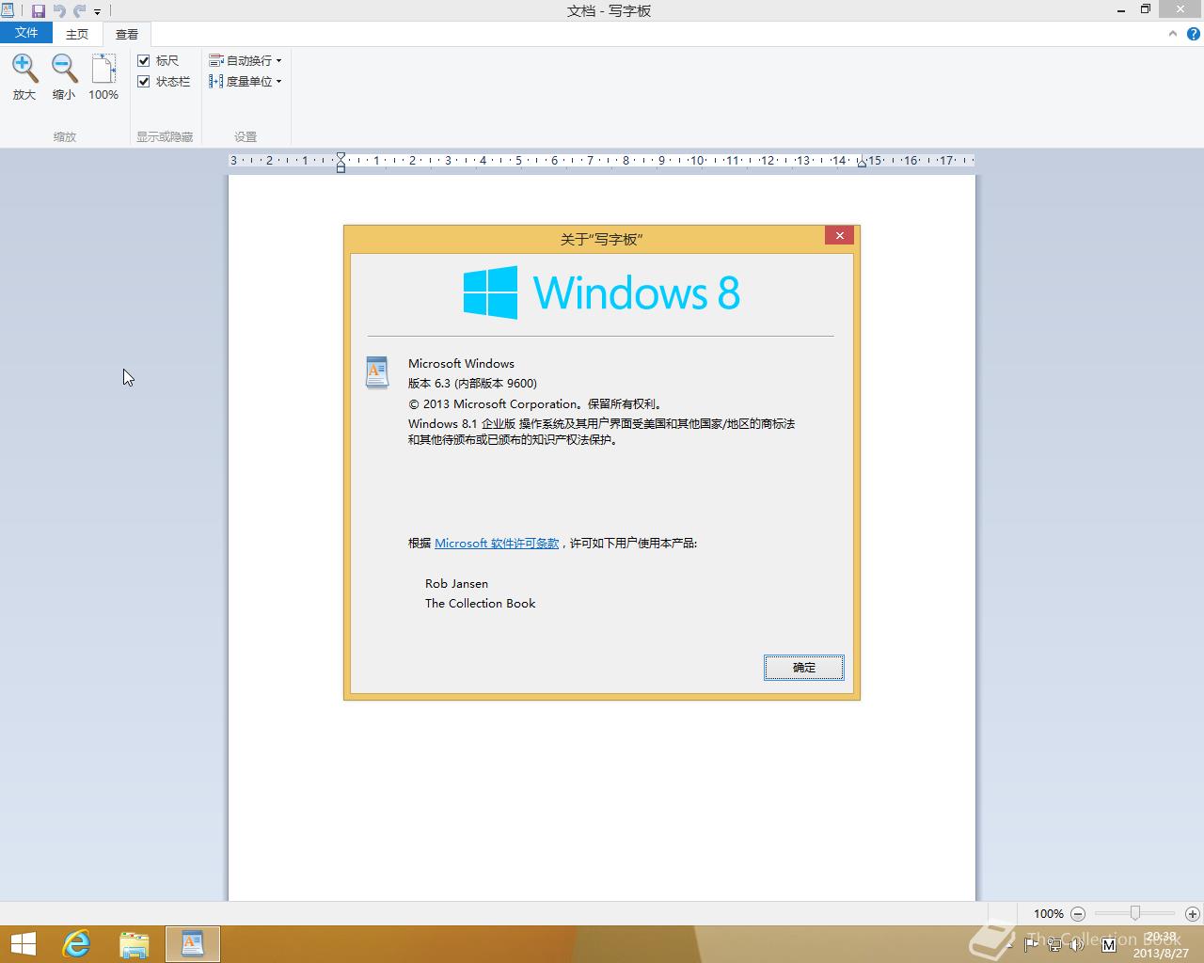Open File Explorer from the taskbar
The image size is (1204, 963).
click(x=135, y=944)
